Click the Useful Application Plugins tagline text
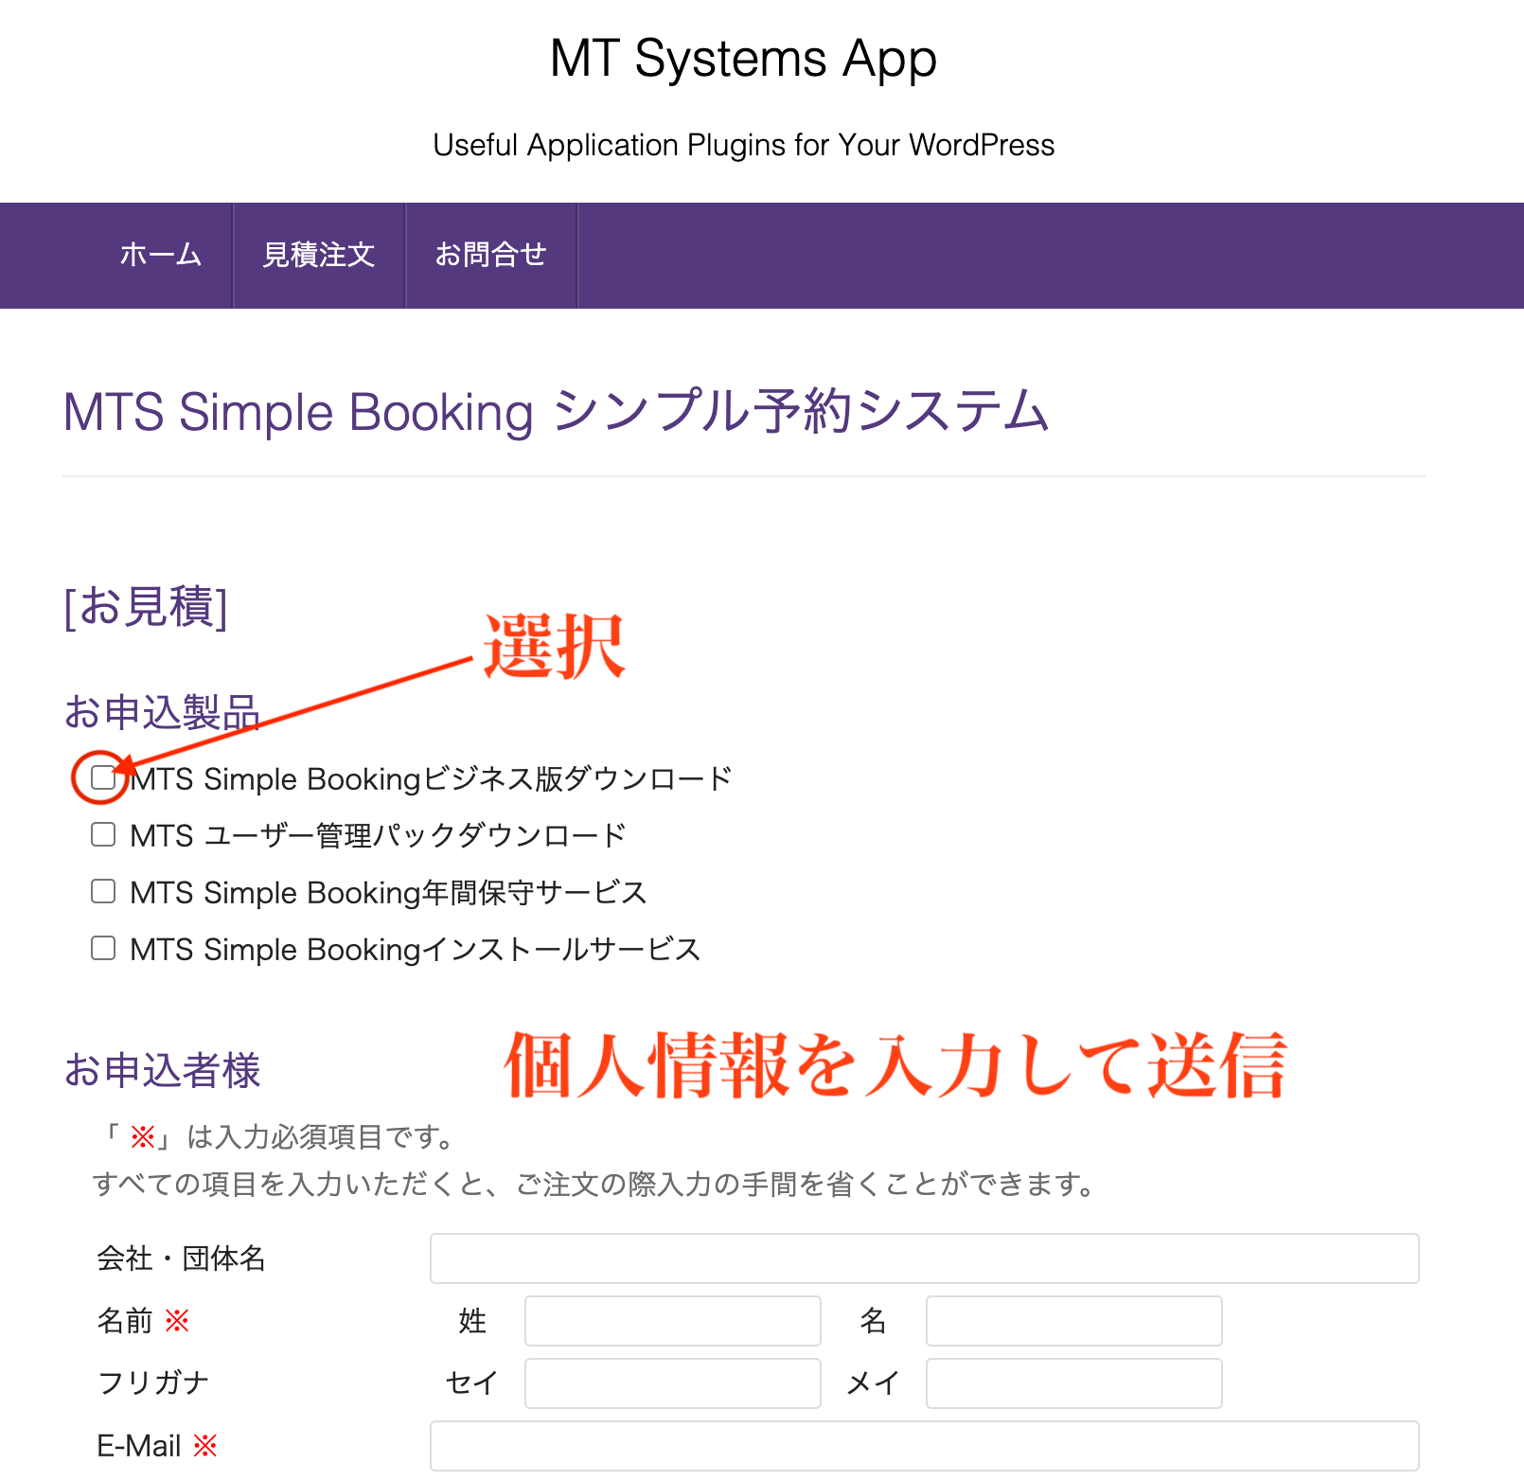Screen dimensions: 1524x1481 tap(743, 145)
